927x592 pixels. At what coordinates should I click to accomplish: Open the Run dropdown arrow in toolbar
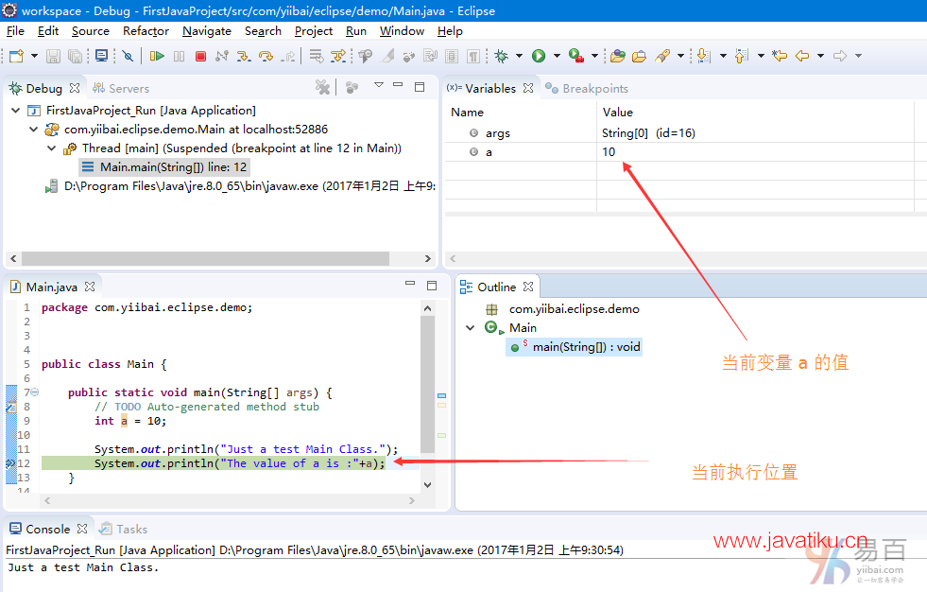click(x=557, y=57)
